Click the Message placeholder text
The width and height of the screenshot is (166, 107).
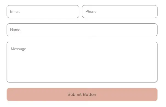coord(19,49)
